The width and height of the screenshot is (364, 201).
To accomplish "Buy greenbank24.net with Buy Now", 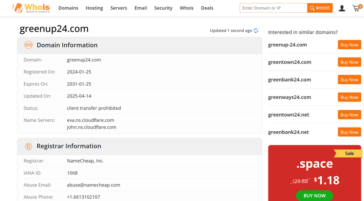I will tap(349, 132).
